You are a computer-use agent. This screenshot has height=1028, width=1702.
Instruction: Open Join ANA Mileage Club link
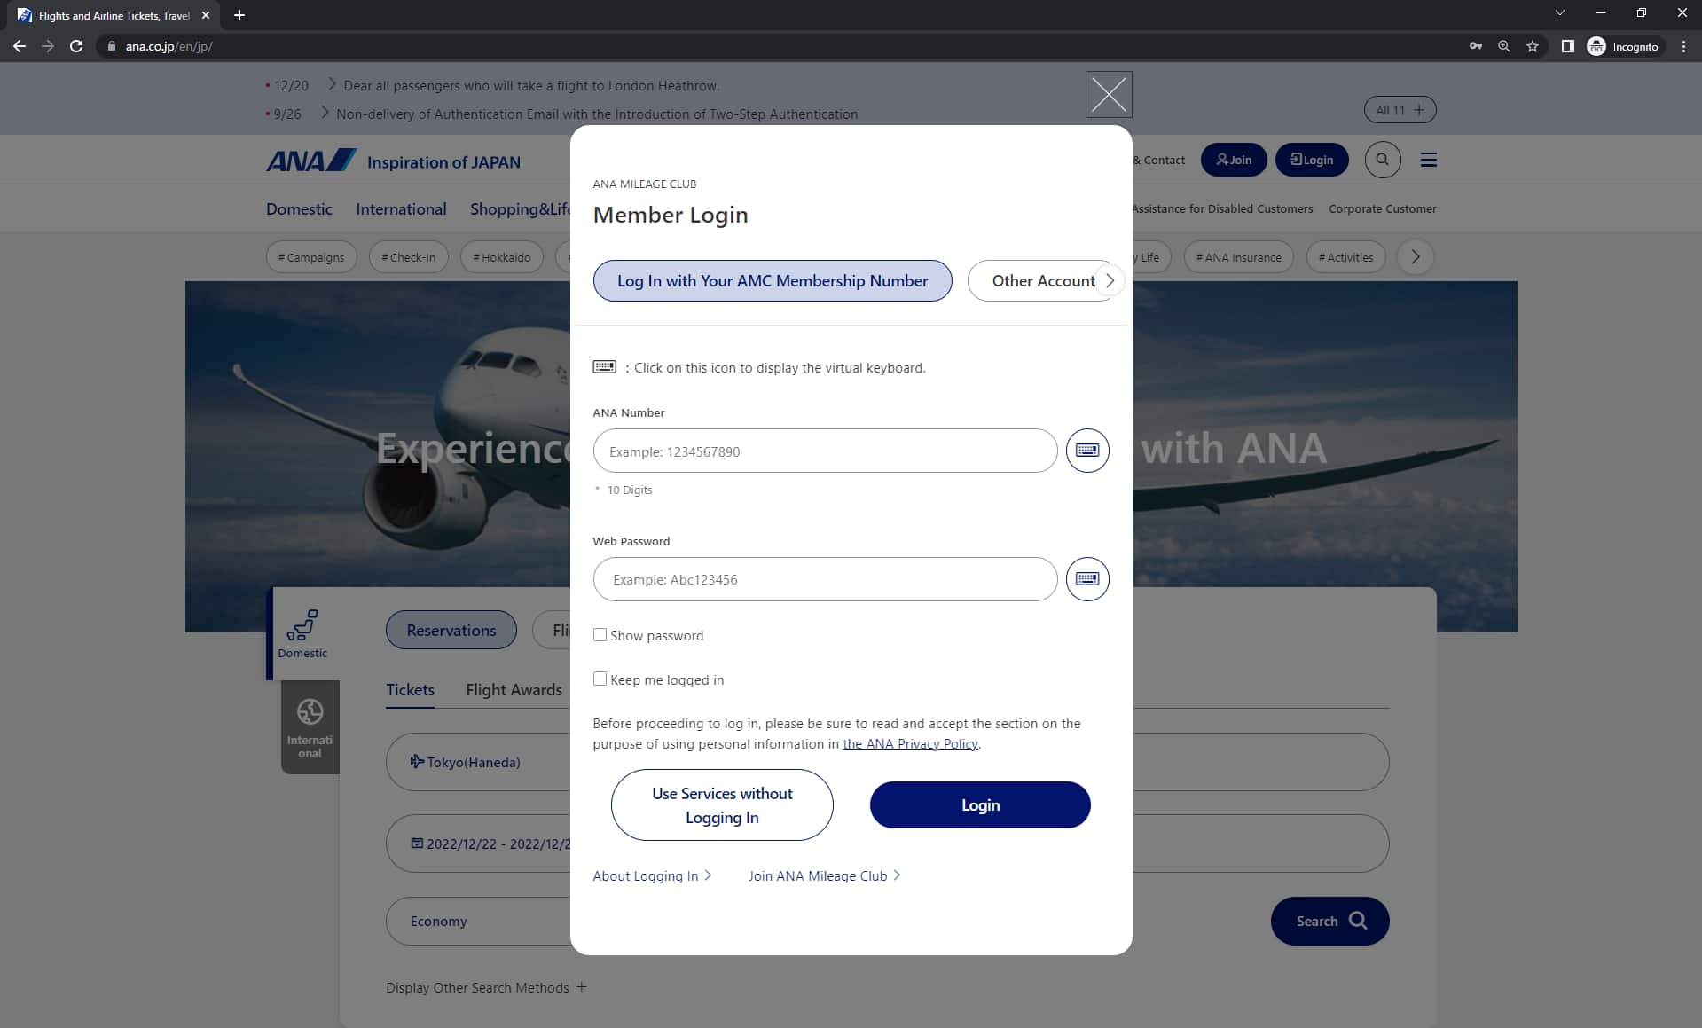pos(824,876)
